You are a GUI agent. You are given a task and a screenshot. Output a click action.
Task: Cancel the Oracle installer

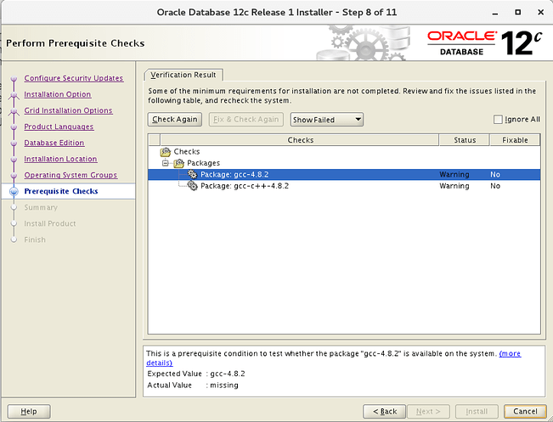click(525, 412)
